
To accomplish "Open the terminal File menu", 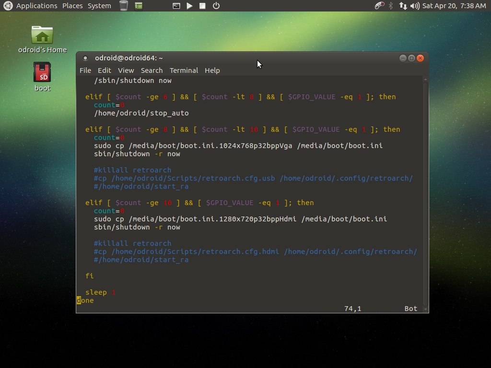I will [85, 70].
